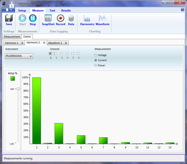Click the green Amp % color swatch
187x164 pixels.
point(13,79)
